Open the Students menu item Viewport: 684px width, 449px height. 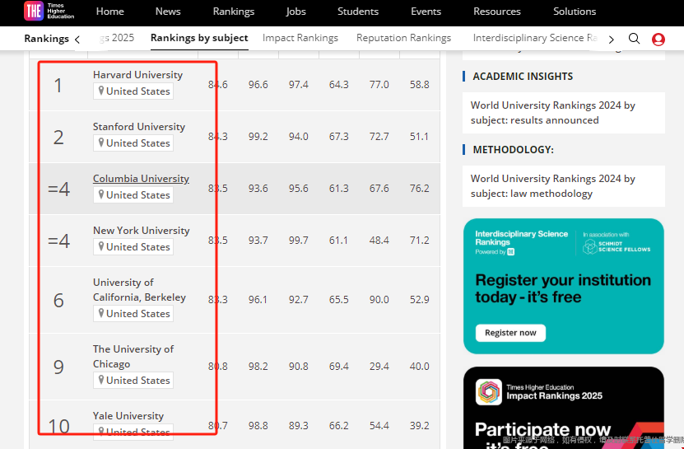[358, 12]
